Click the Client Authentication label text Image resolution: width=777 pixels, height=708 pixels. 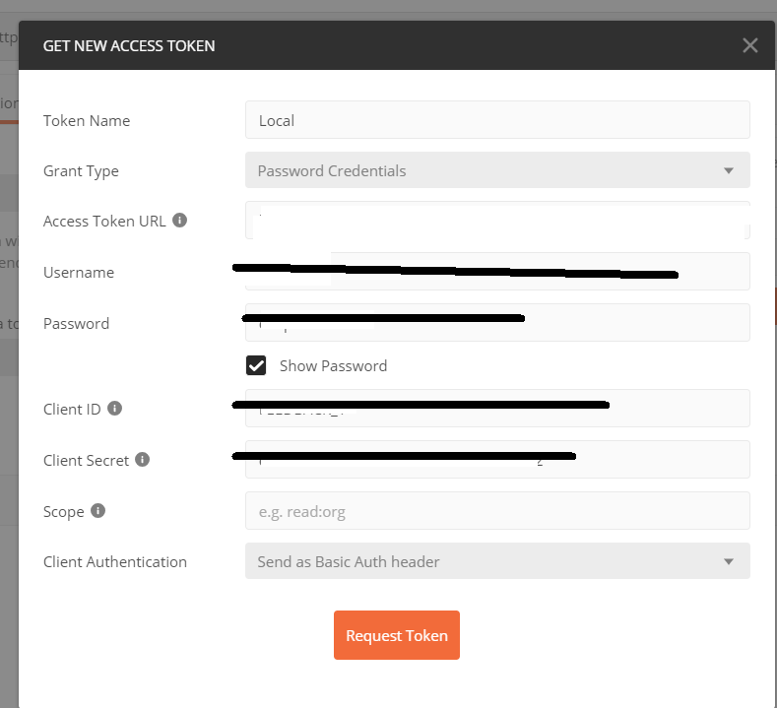pos(115,562)
